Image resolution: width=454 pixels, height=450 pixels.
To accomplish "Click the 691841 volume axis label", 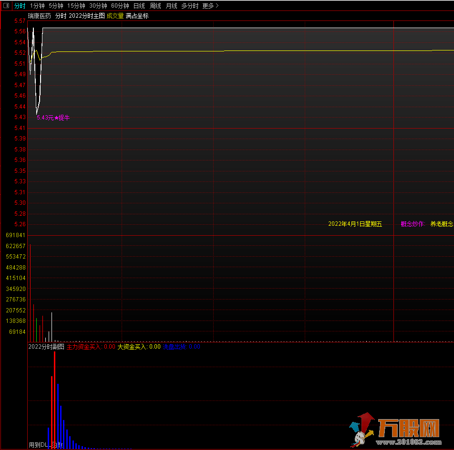I will 16,235.
